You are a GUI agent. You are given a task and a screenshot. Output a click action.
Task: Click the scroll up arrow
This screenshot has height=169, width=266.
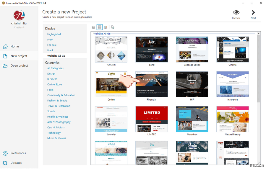tap(259, 33)
